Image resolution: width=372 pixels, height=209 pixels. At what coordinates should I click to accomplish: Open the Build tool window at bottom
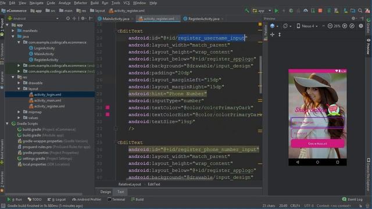click(137, 200)
